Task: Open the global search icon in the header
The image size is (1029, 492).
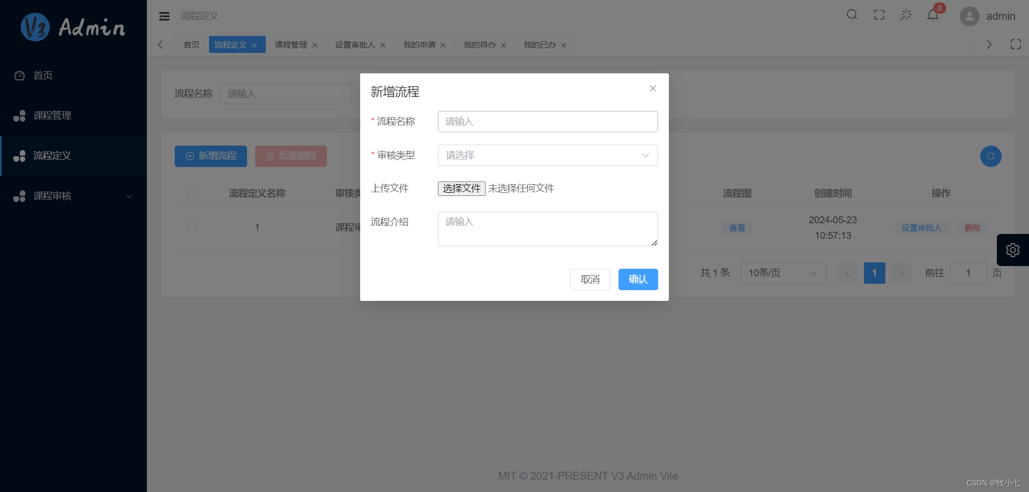Action: pos(852,15)
